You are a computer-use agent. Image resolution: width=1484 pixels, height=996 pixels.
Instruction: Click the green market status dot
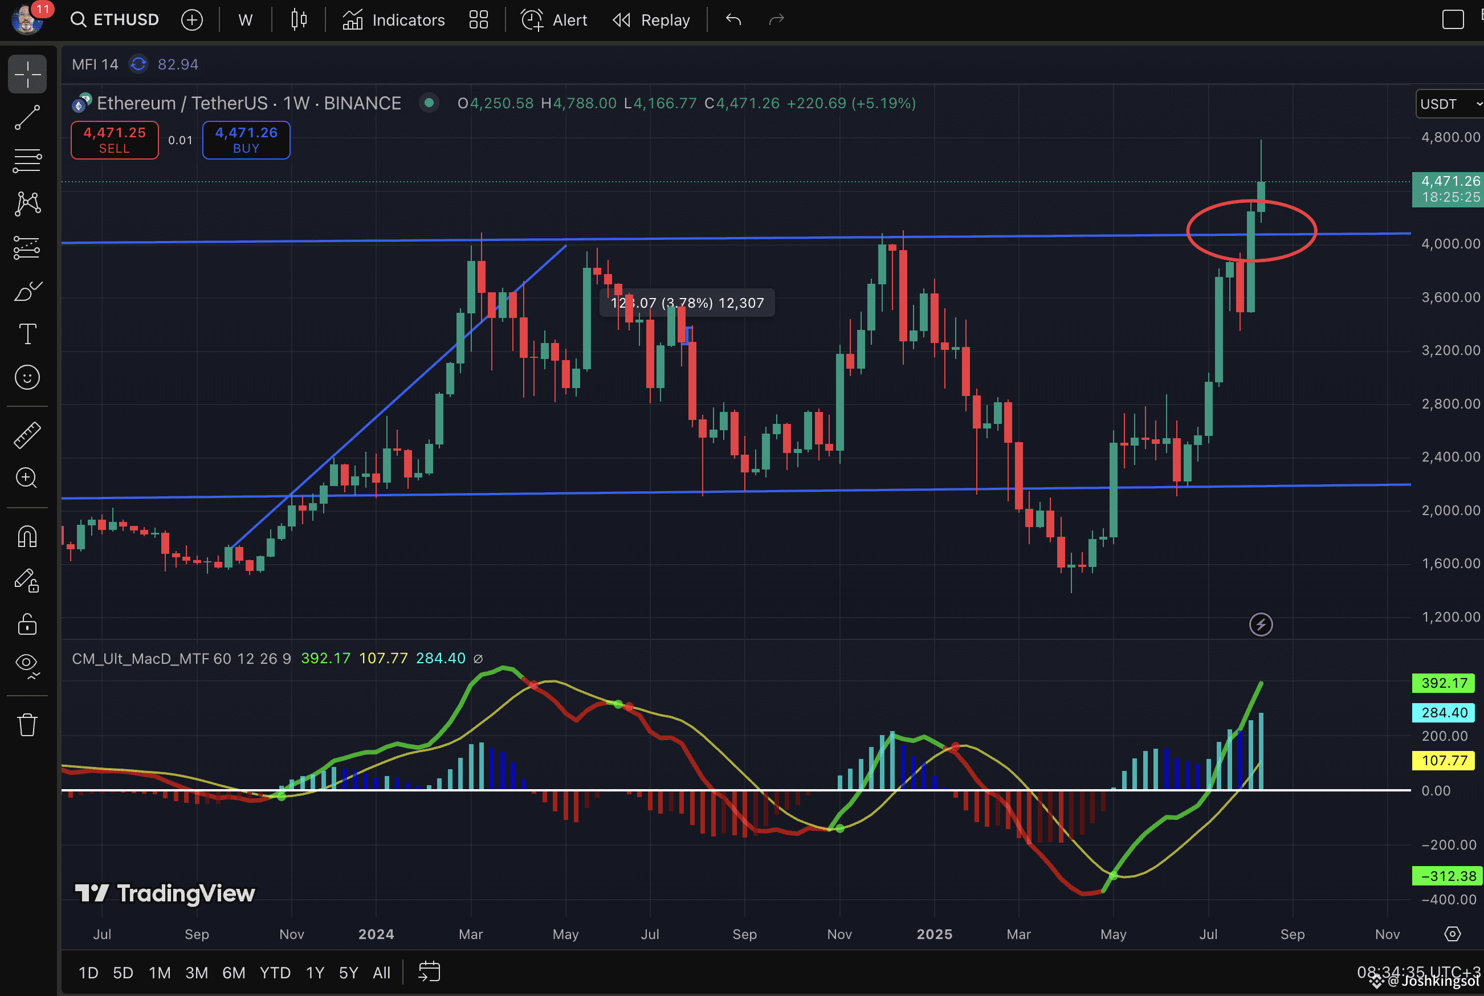pyautogui.click(x=430, y=103)
